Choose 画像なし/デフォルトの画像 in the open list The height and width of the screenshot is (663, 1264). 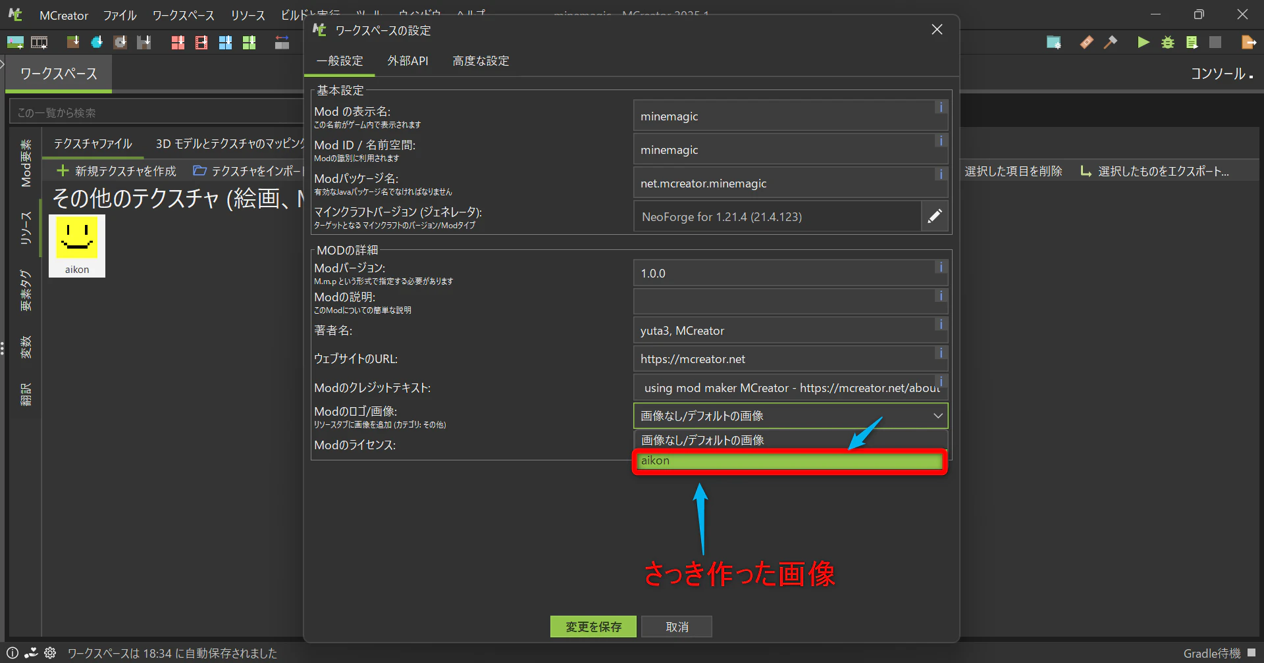tap(790, 440)
